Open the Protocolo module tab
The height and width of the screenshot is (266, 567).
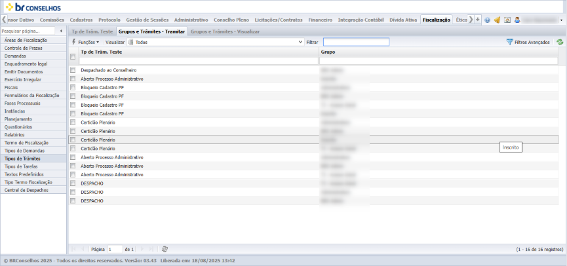pyautogui.click(x=109, y=20)
